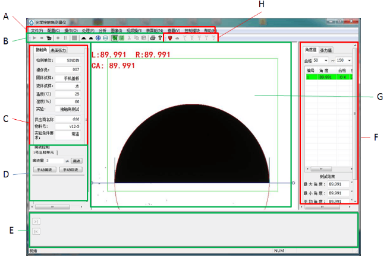Image resolution: width=390 pixels, height=268 pixels.
Task: Click the 手动滴液 button
Action: 45,170
